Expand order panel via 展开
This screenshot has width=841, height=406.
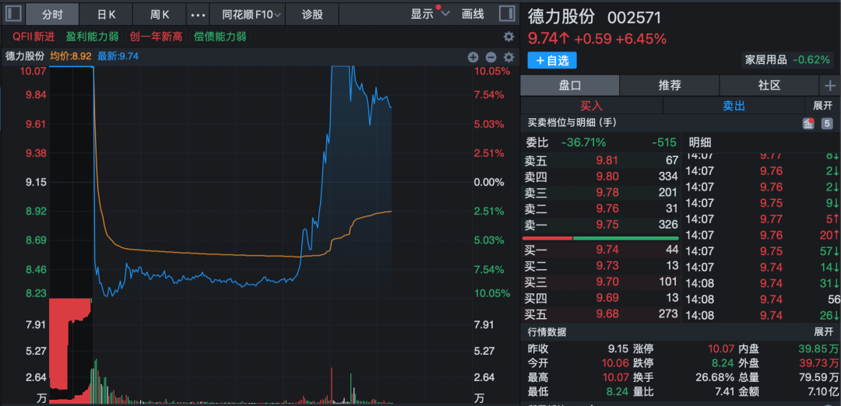(x=823, y=105)
